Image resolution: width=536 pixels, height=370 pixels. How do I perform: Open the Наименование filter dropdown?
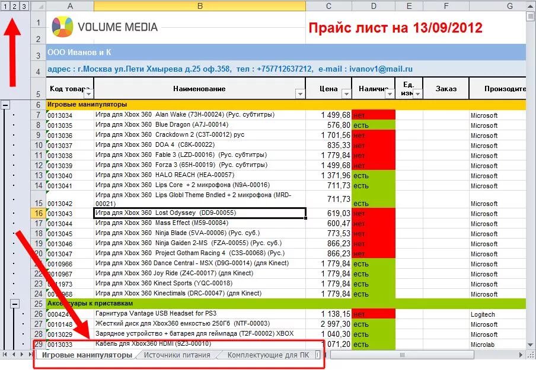click(x=300, y=94)
